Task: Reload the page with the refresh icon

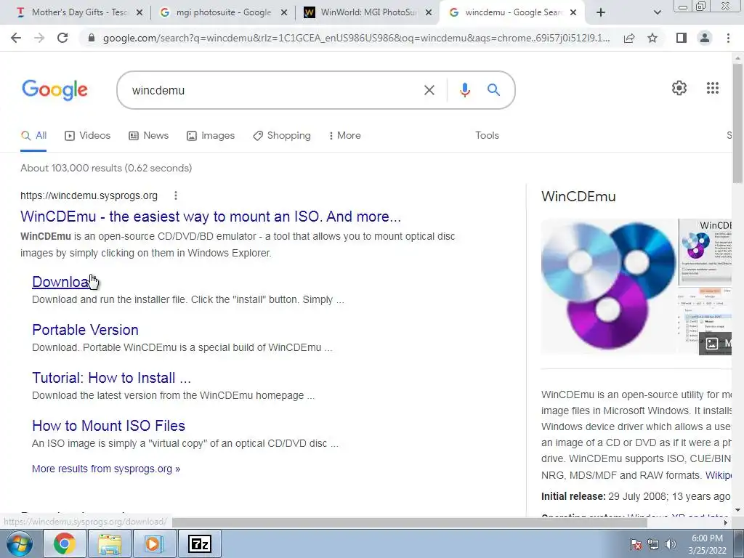Action: click(62, 38)
